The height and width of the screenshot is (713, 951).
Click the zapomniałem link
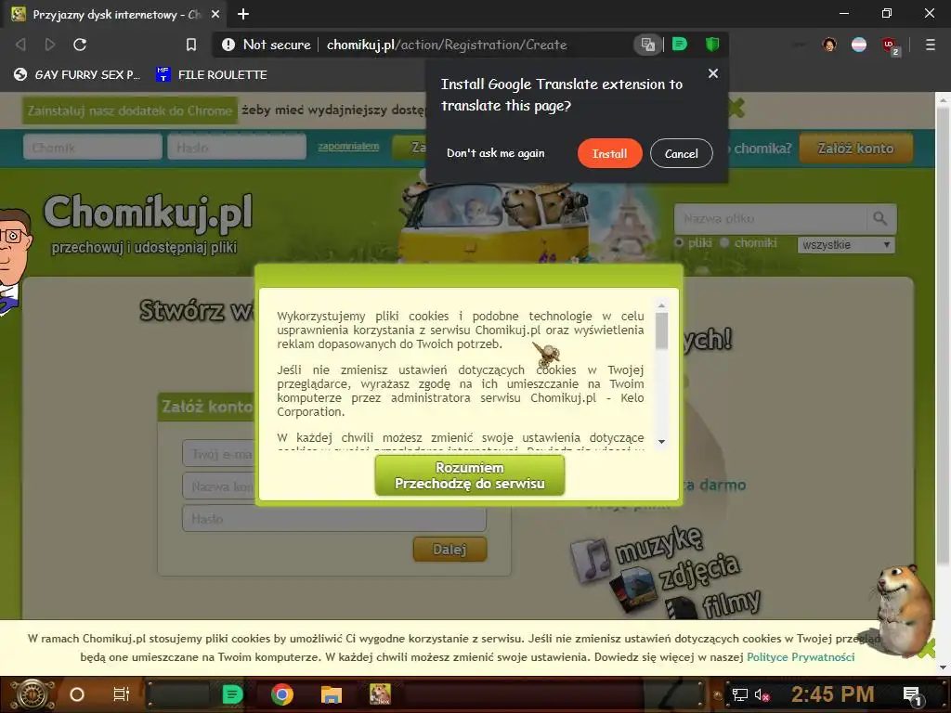click(349, 146)
